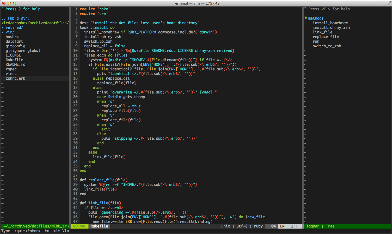Click the NORMAL mode indicator in statusline
The width and height of the screenshot is (392, 234).
click(x=80, y=226)
